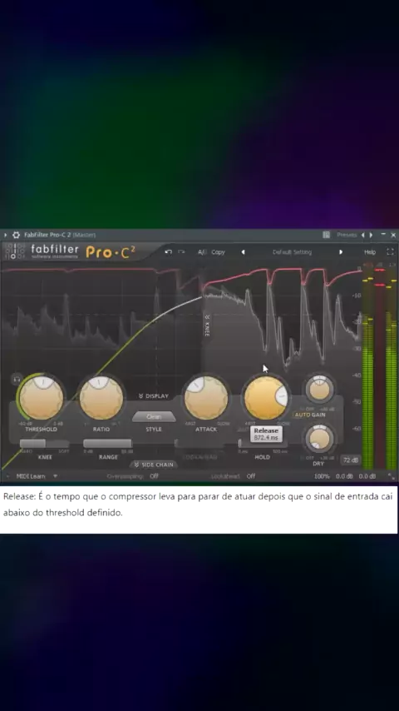Open the MIDI Learn dropdown arrow

tap(55, 476)
